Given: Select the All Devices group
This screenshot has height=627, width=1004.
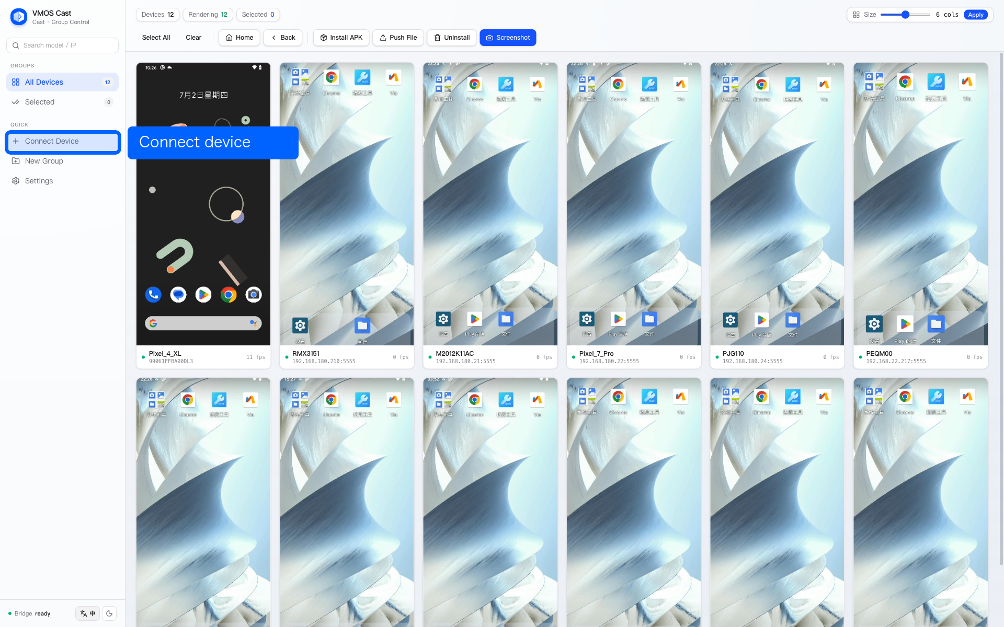Looking at the screenshot, I should point(62,82).
